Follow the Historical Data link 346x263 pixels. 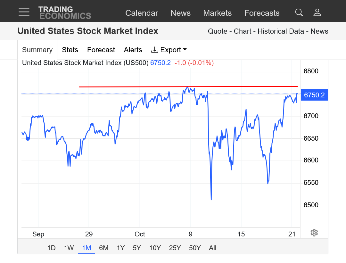click(281, 31)
